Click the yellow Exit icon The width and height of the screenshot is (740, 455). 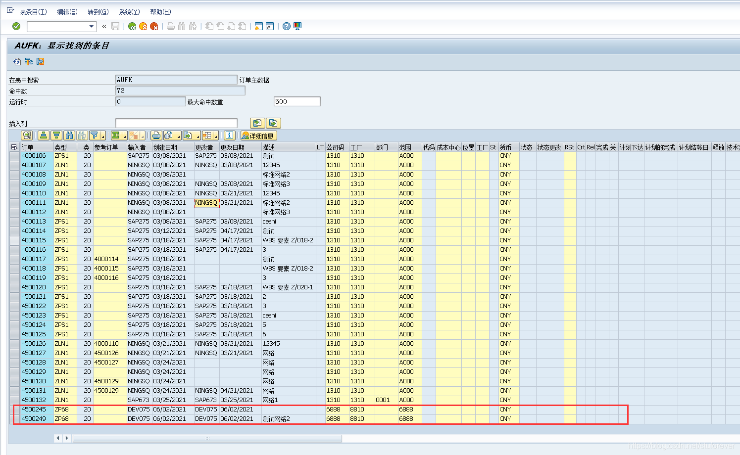pyautogui.click(x=143, y=26)
